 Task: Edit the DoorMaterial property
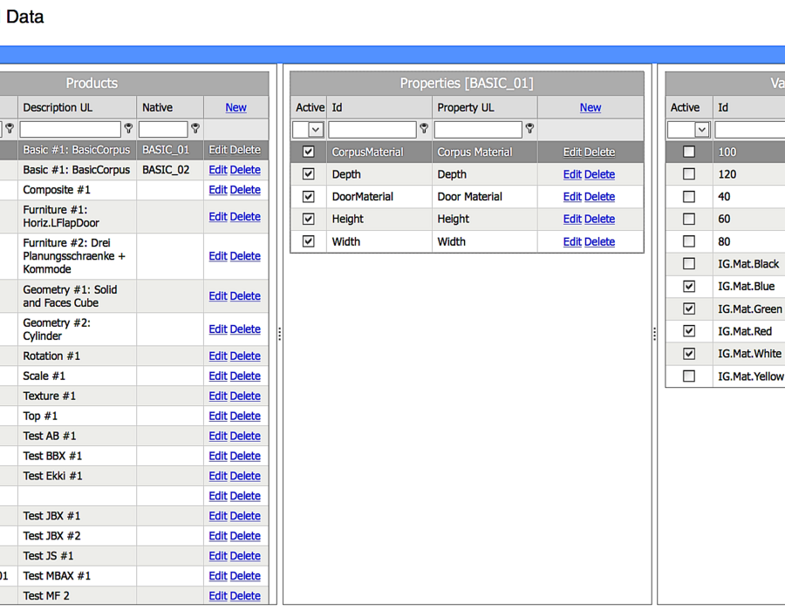(572, 197)
